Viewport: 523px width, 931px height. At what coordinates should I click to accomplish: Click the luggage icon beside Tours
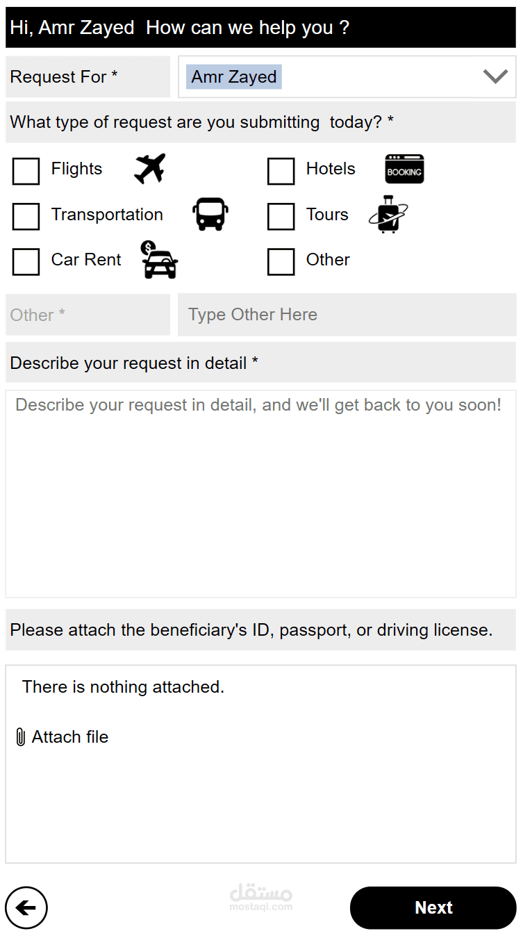388,215
